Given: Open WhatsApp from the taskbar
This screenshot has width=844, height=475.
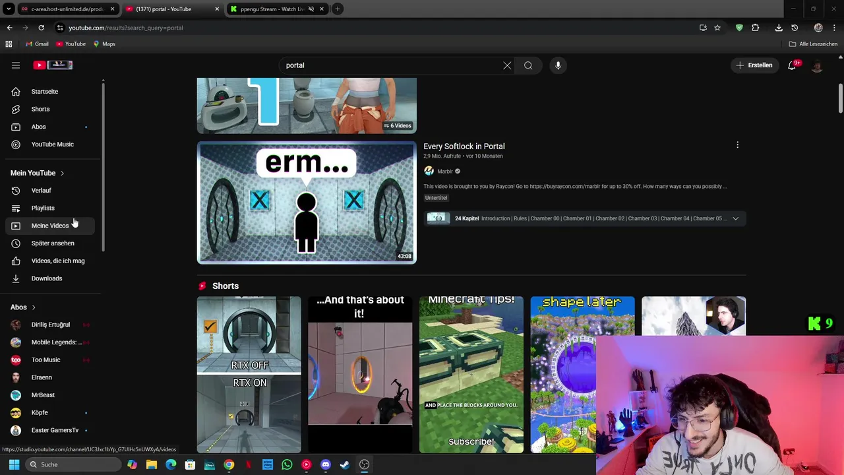Looking at the screenshot, I should (287, 464).
